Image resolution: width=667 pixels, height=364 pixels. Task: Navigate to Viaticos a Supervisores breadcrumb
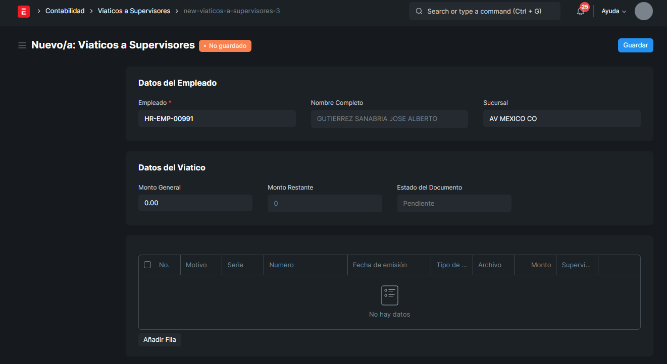point(134,11)
